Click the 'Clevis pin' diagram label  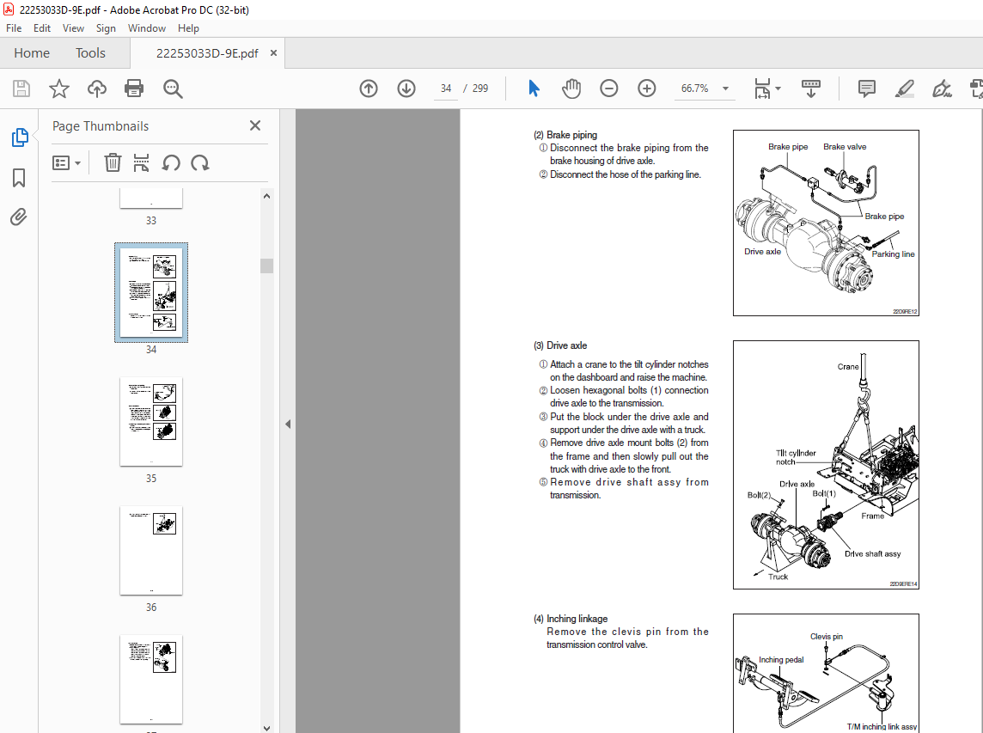(x=827, y=637)
